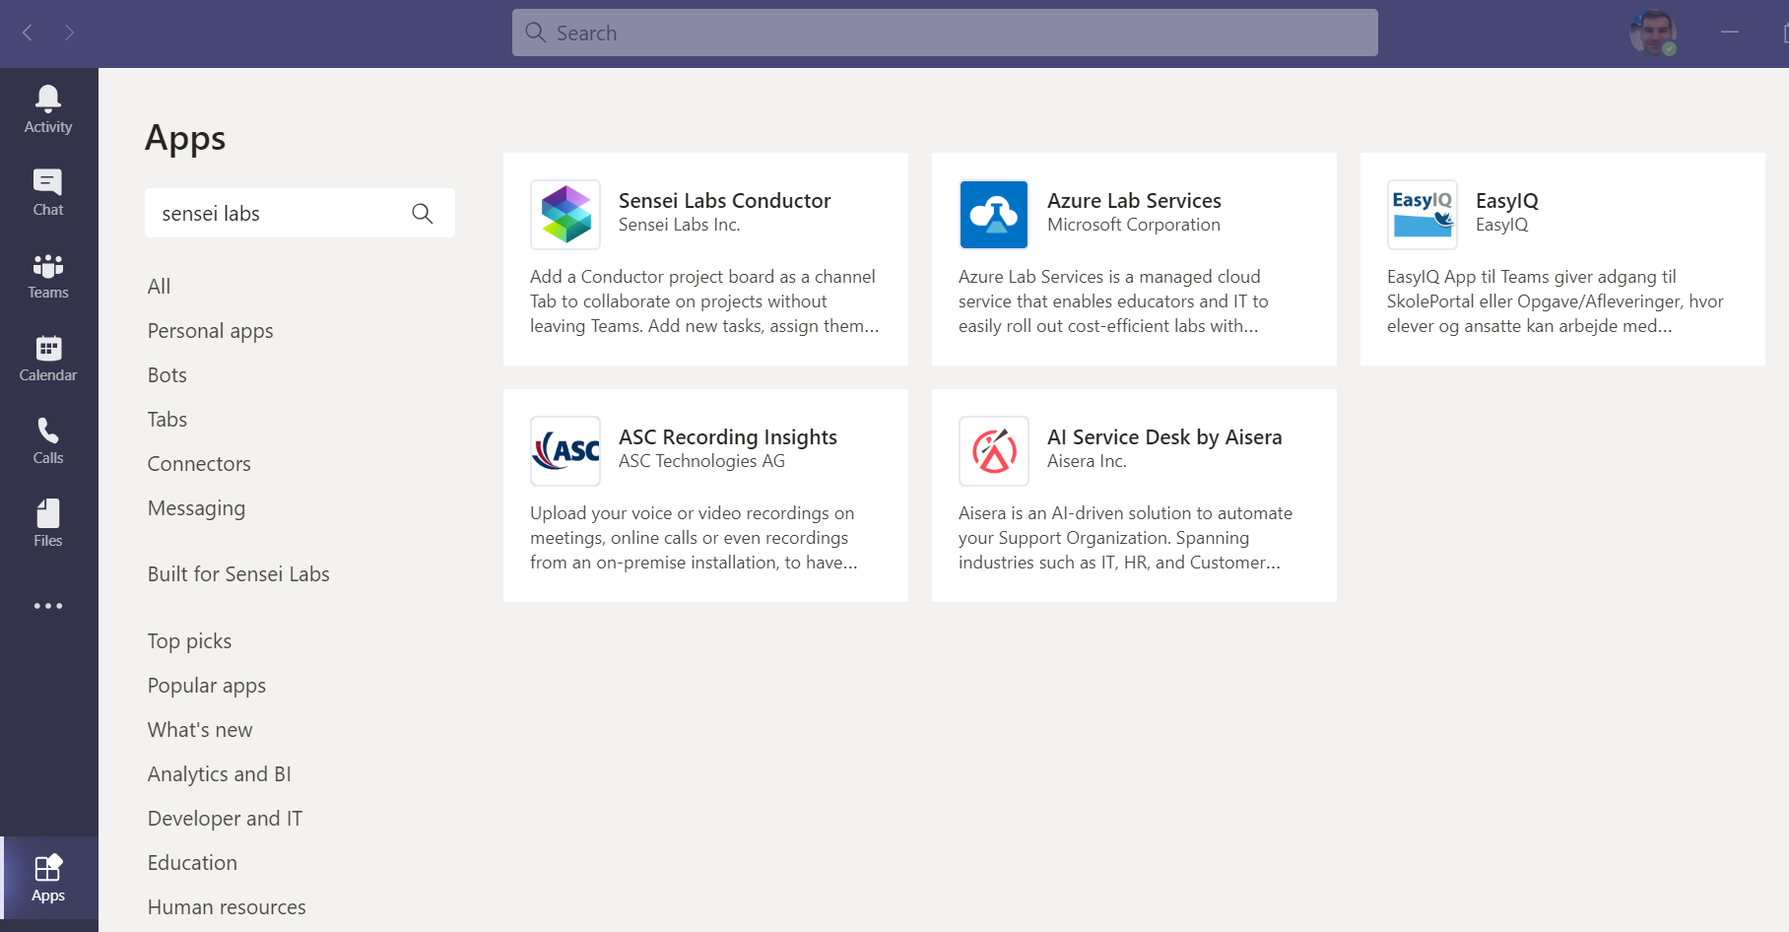The image size is (1789, 932).
Task: Open the Azure Lab Services title
Action: pyautogui.click(x=1134, y=200)
